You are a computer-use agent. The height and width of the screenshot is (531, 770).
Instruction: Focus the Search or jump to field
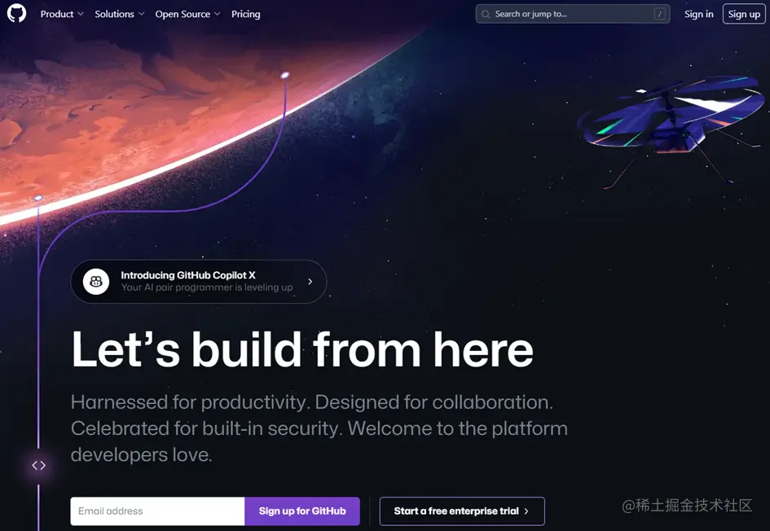[573, 14]
